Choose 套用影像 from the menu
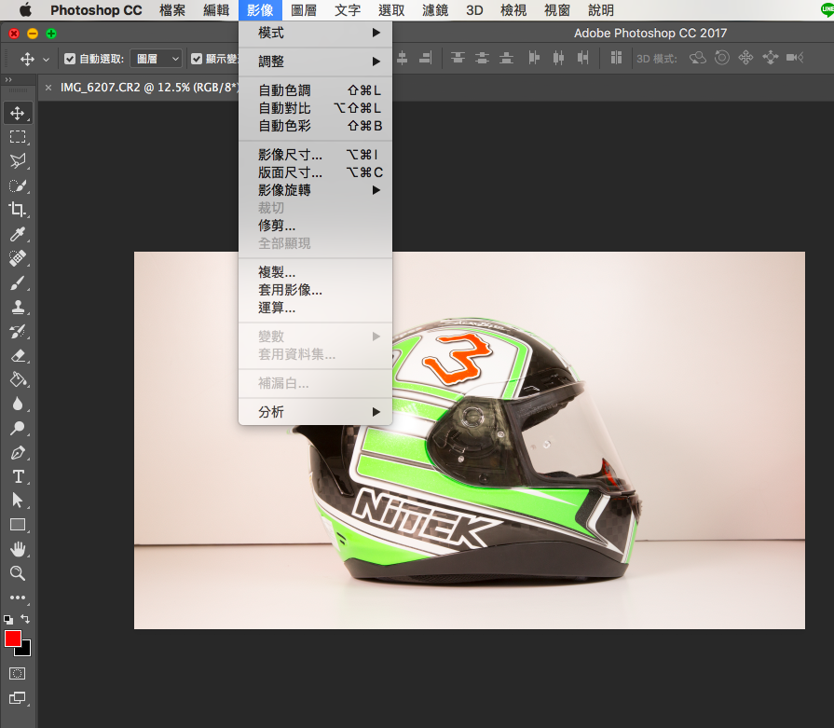The height and width of the screenshot is (728, 834). [x=315, y=290]
